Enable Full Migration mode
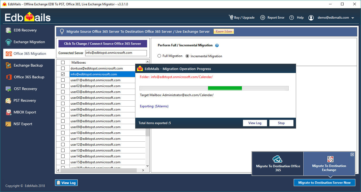Image resolution: width=361 pixels, height=192 pixels. pyautogui.click(x=159, y=56)
